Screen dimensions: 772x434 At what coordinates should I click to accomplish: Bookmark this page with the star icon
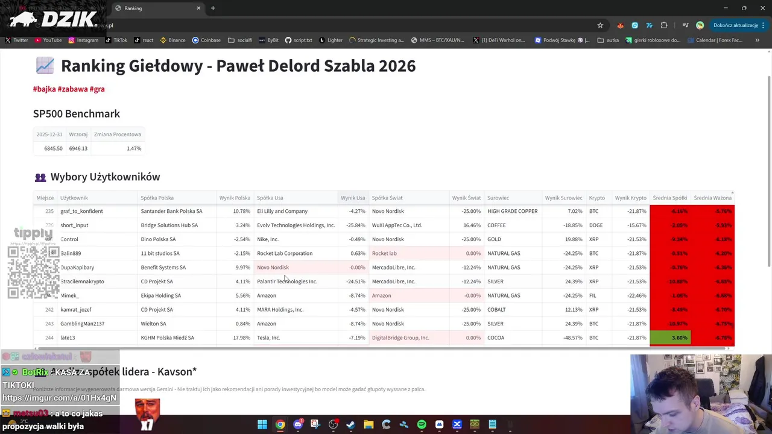pos(600,25)
